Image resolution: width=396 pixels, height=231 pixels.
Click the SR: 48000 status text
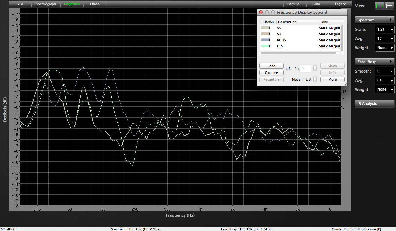[9, 229]
